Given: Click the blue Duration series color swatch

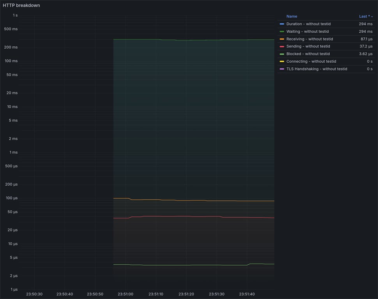Looking at the screenshot, I should point(282,24).
